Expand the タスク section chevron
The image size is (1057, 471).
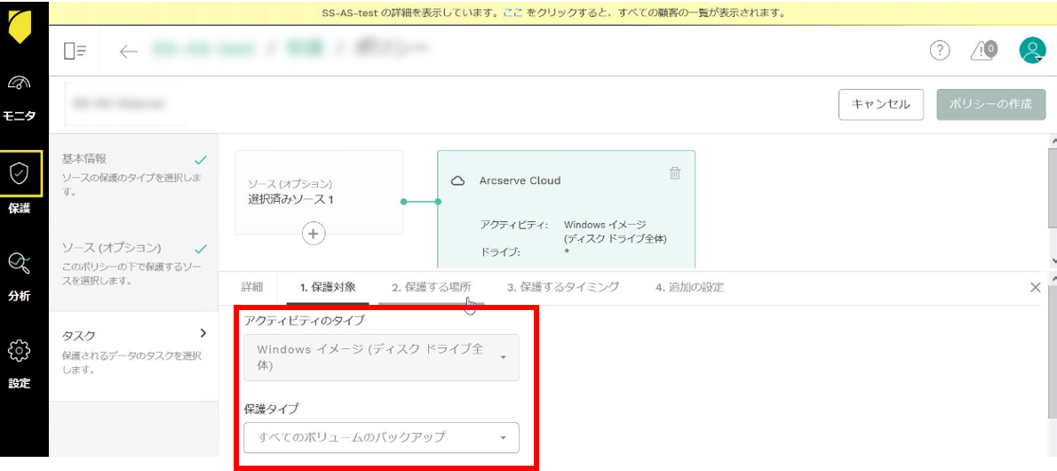pos(203,333)
